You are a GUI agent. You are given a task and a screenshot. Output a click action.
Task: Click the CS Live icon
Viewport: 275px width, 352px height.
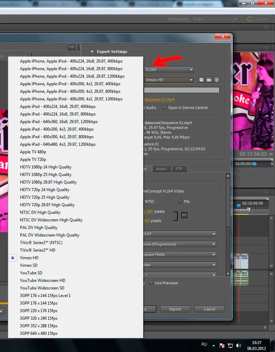tap(250, 19)
